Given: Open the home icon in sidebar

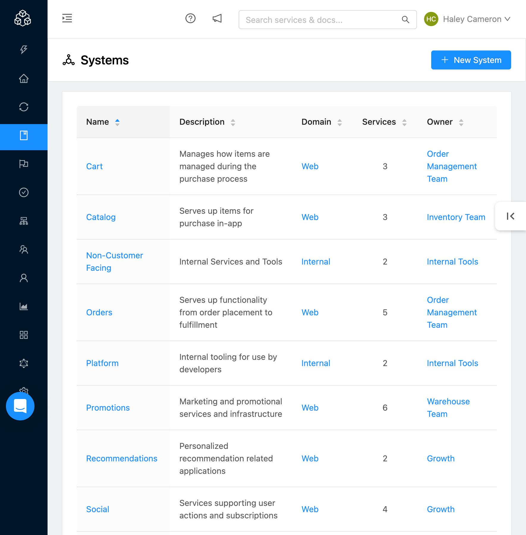Looking at the screenshot, I should [24, 79].
